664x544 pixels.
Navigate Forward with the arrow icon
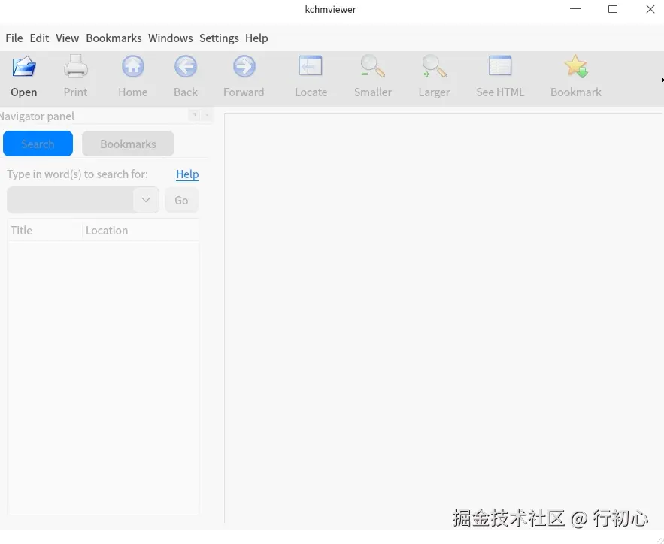[244, 67]
